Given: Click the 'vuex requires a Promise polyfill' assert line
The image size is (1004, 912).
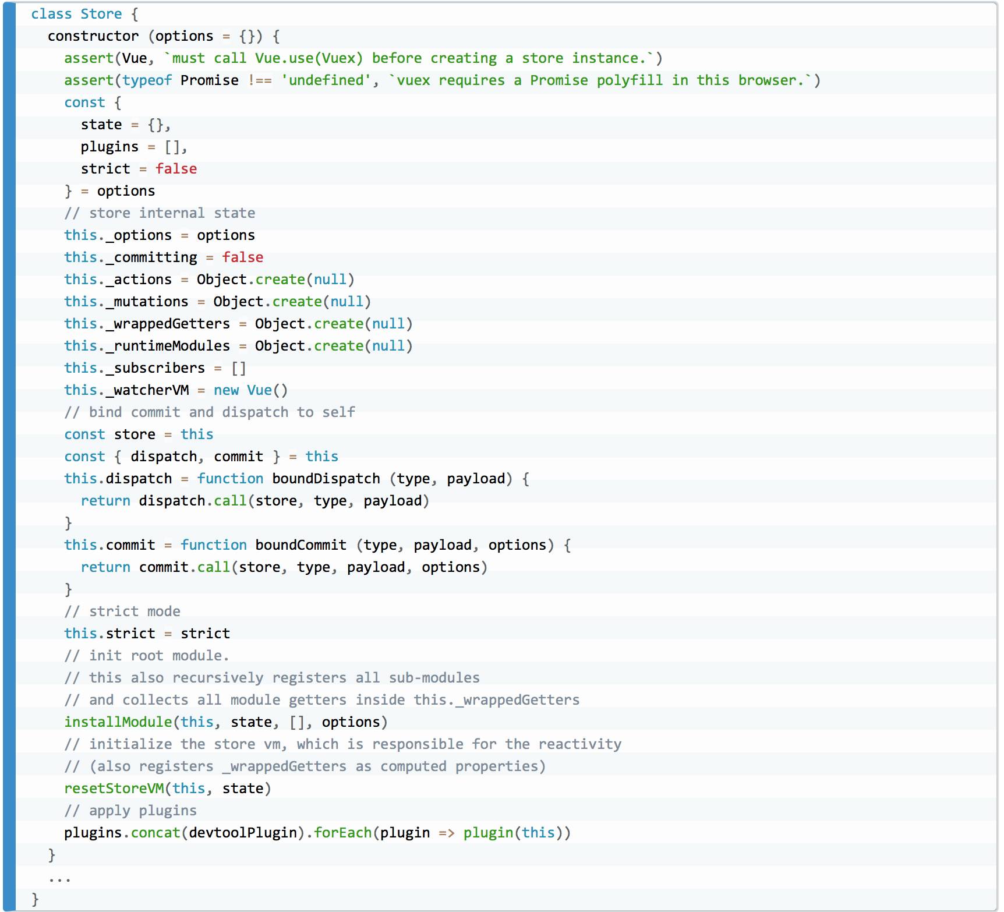Looking at the screenshot, I should click(442, 80).
